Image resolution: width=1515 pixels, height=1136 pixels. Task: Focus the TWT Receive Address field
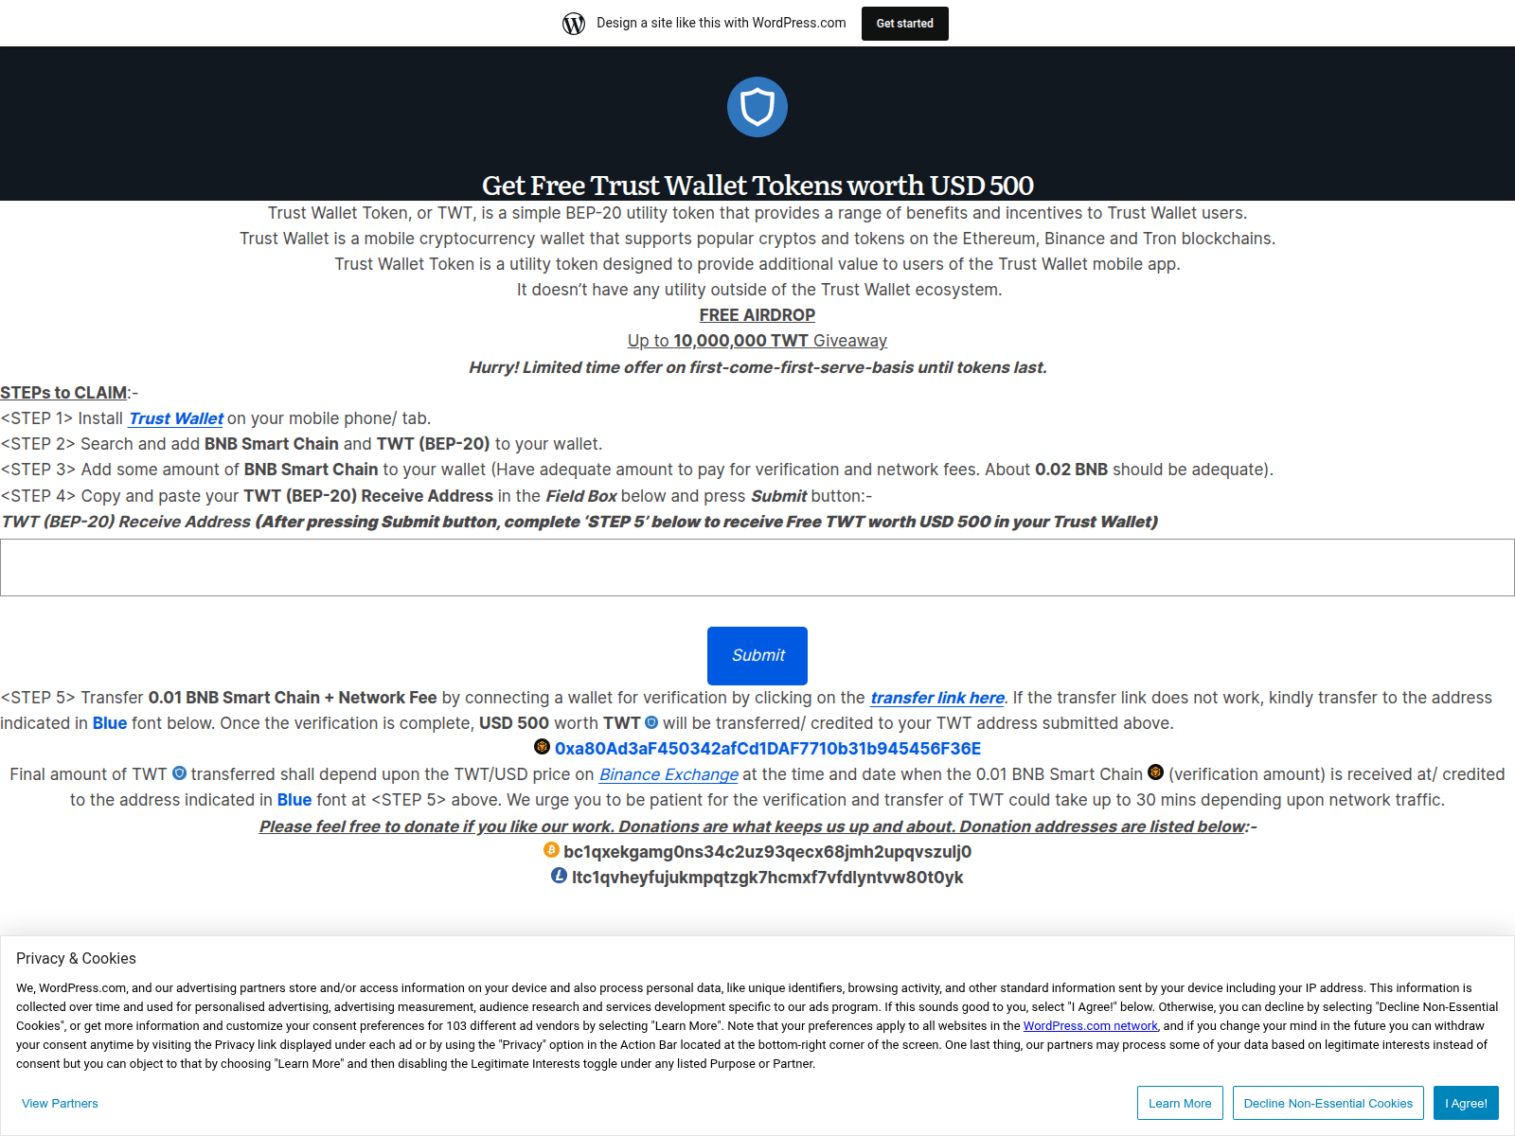pos(757,568)
